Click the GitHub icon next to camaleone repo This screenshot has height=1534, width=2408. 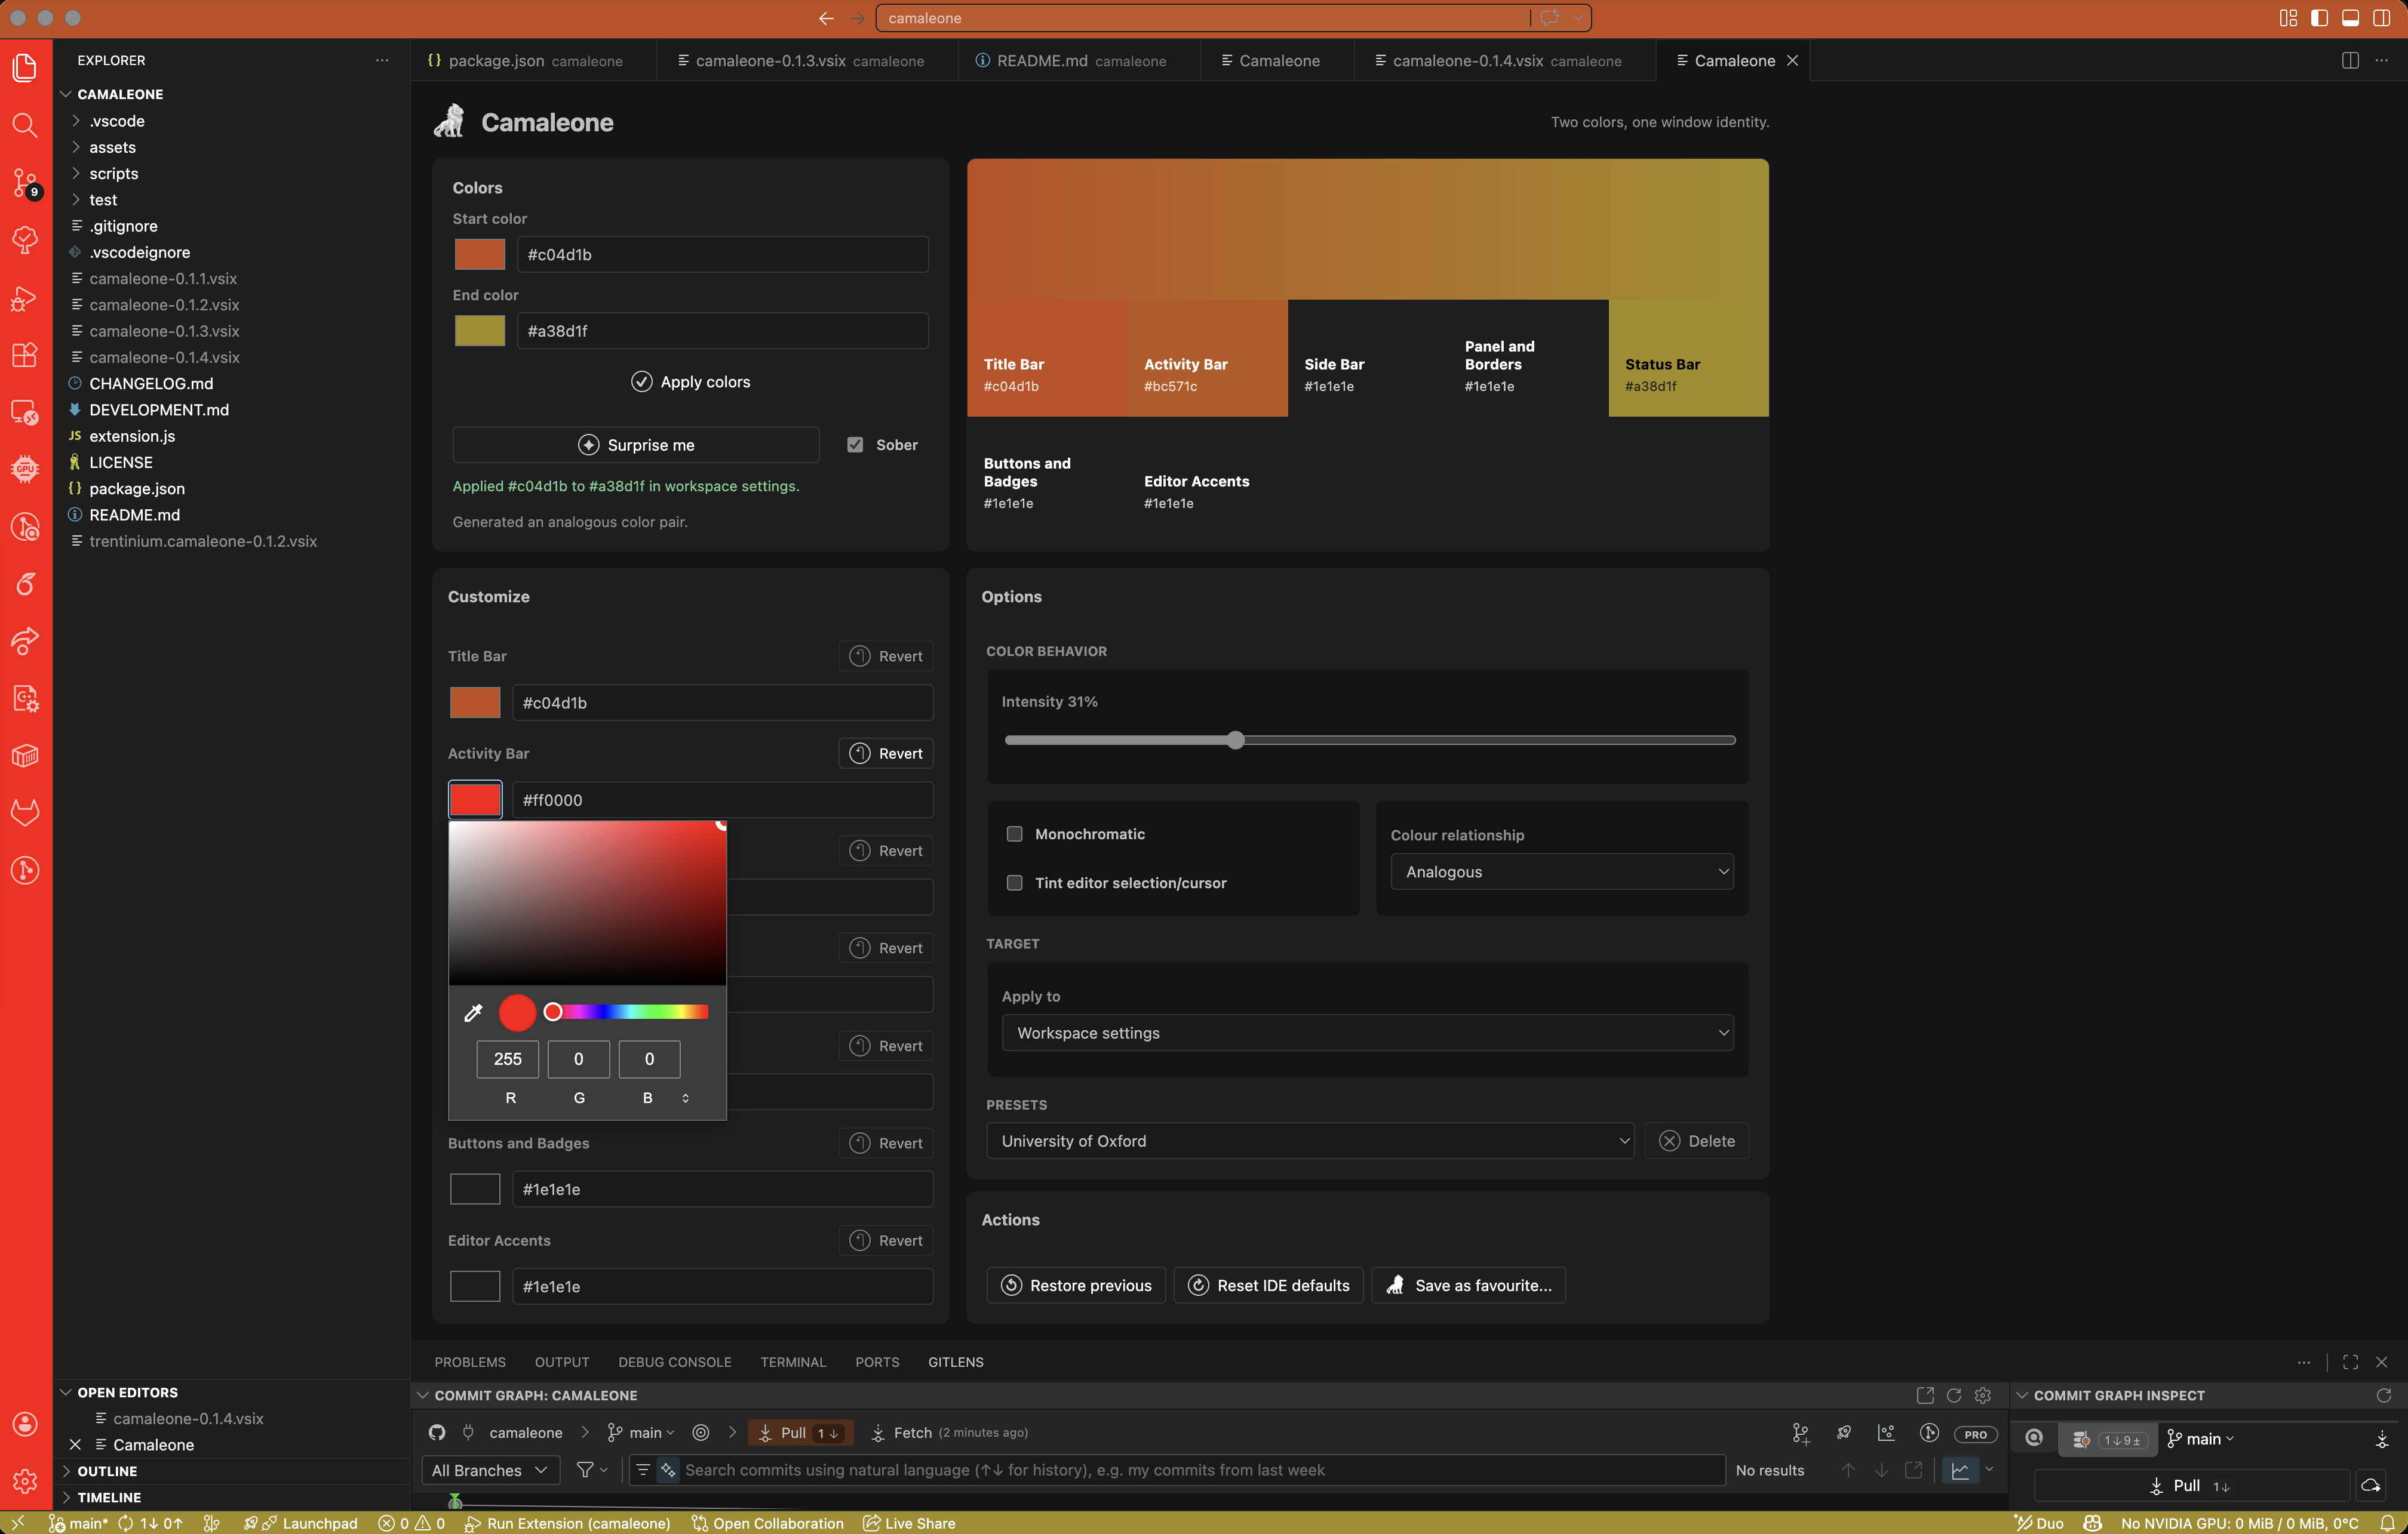437,1432
